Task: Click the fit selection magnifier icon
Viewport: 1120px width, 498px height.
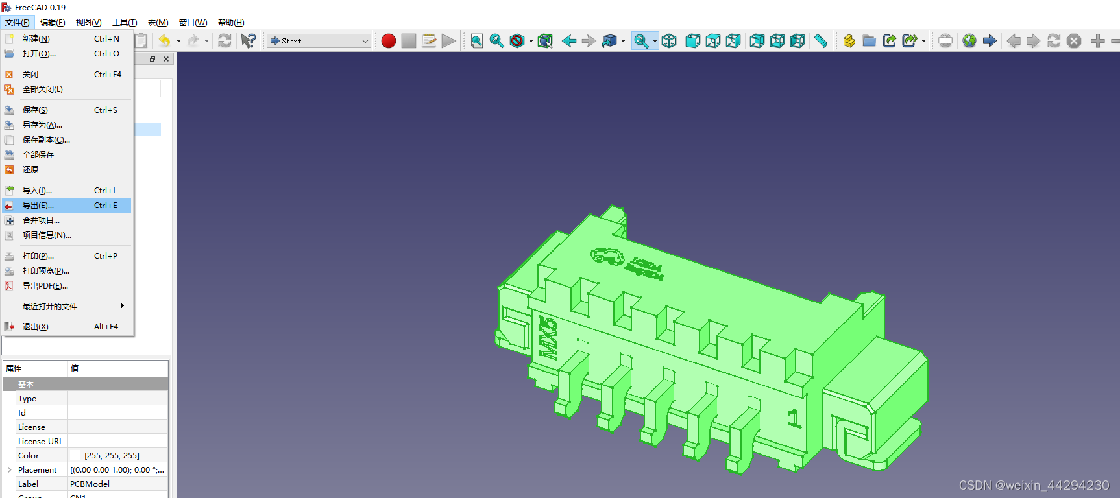Action: [497, 41]
